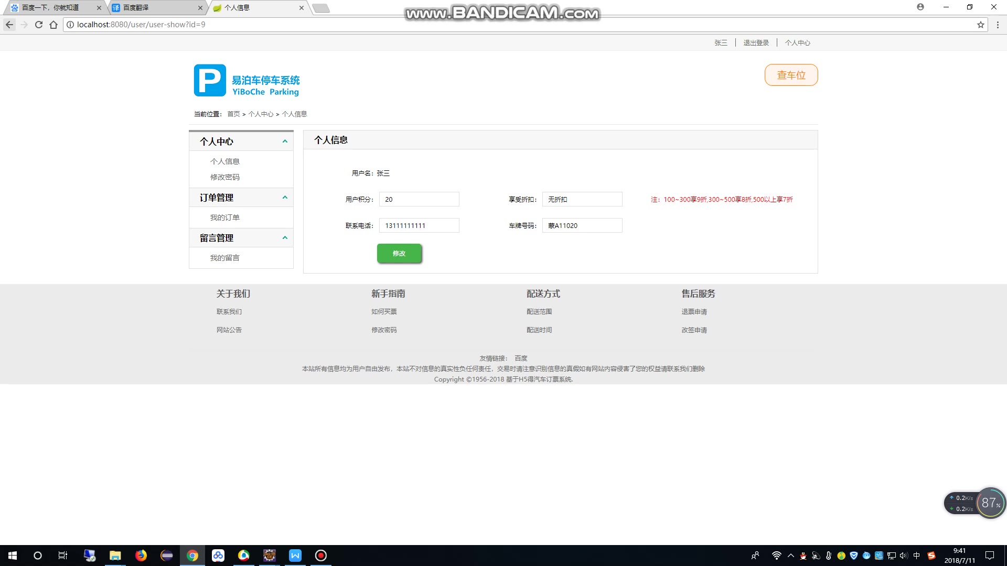
Task: Collapse the 订单管理 sidebar section
Action: point(285,198)
